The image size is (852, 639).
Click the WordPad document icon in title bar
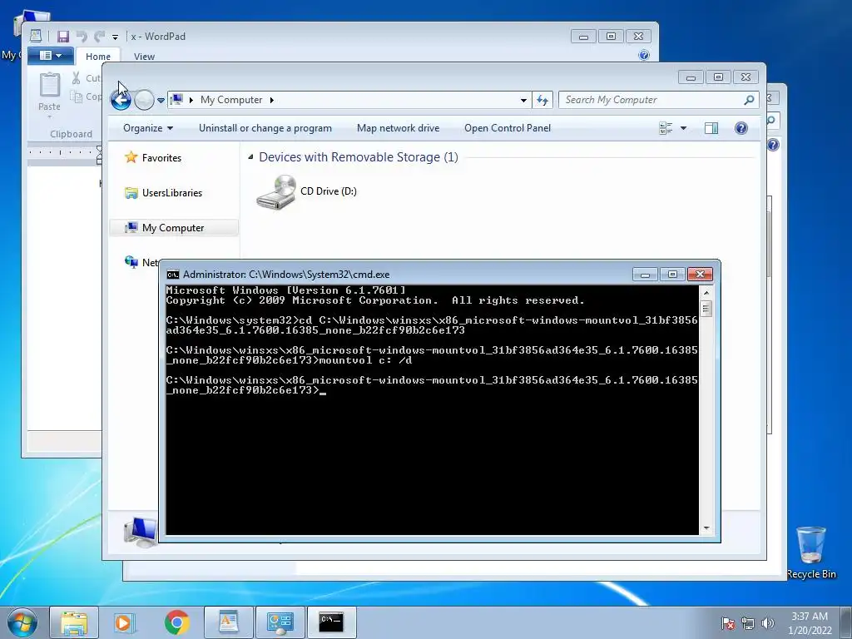tap(36, 37)
